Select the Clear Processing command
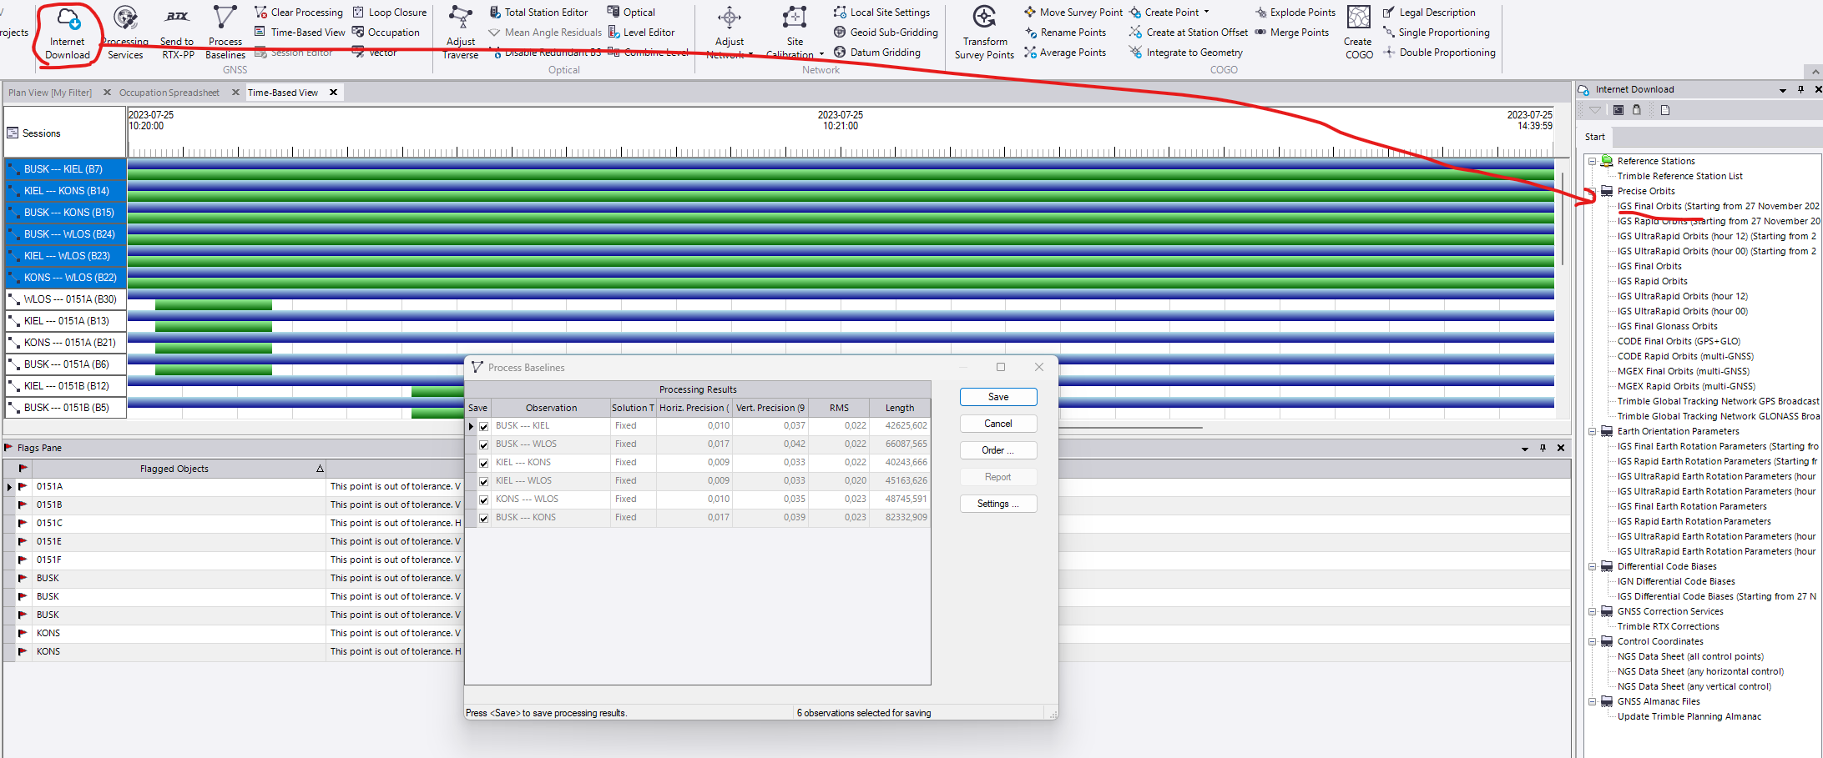The width and height of the screenshot is (1823, 758). coord(299,13)
